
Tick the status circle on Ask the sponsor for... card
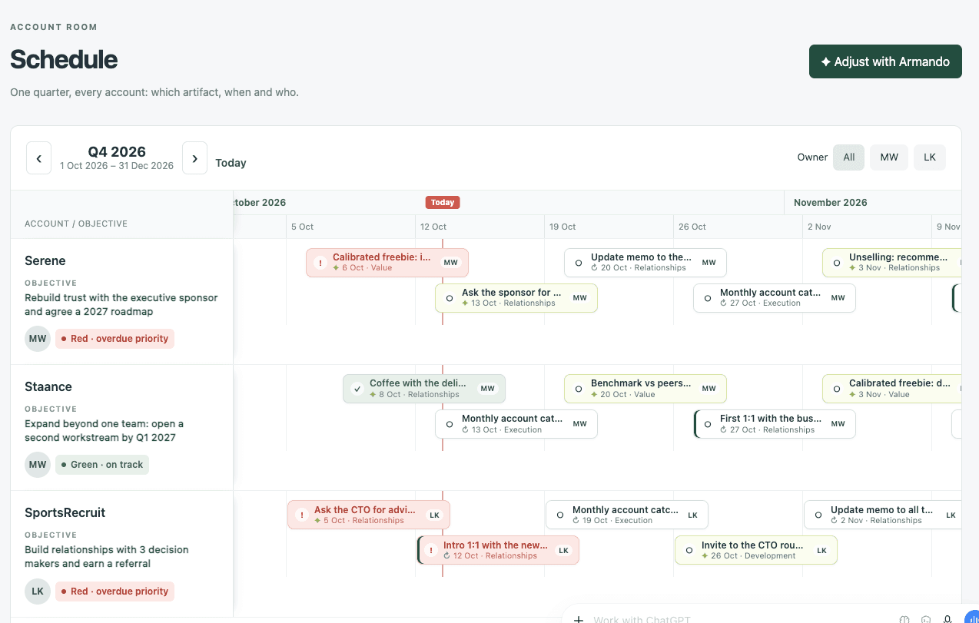pos(450,298)
